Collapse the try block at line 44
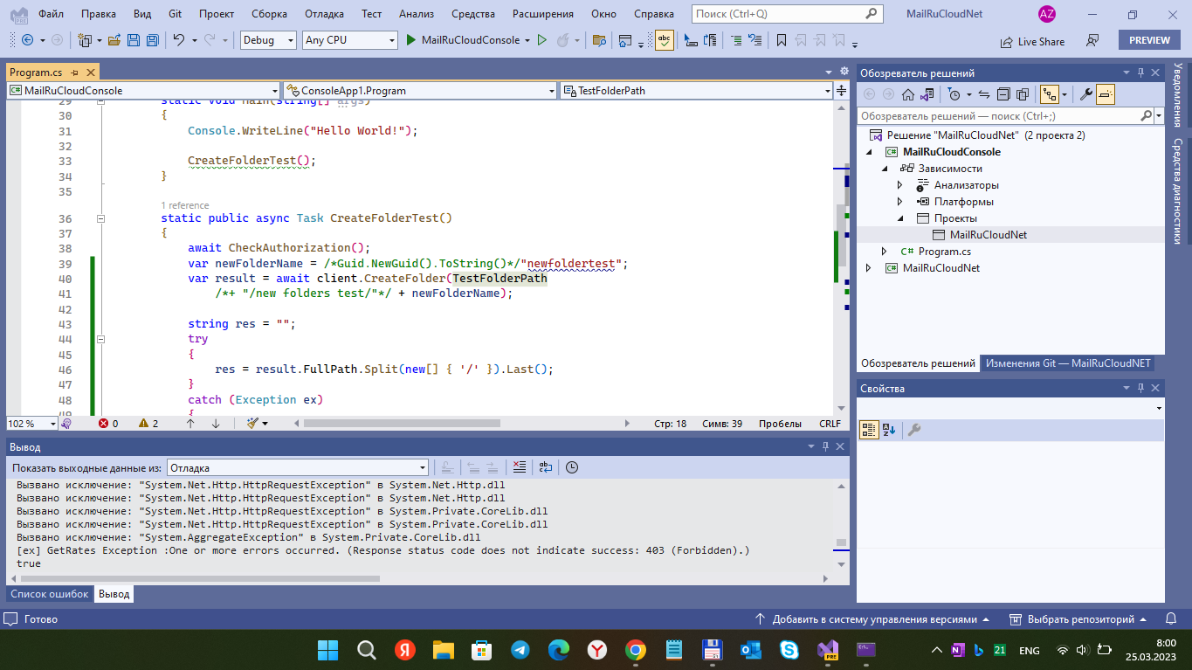The height and width of the screenshot is (670, 1192). [x=100, y=339]
